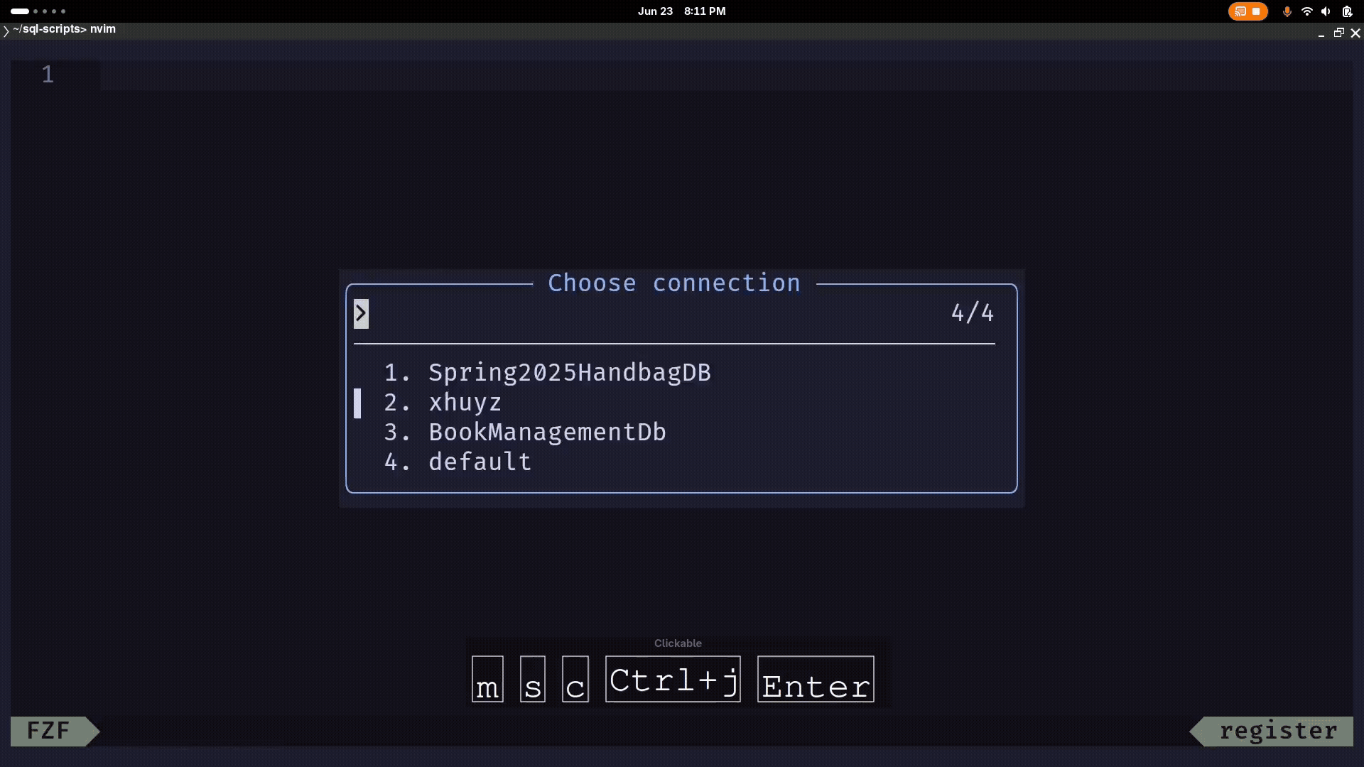The height and width of the screenshot is (767, 1364).
Task: Click the screen-cast icon in top bar
Action: pyautogui.click(x=1240, y=11)
